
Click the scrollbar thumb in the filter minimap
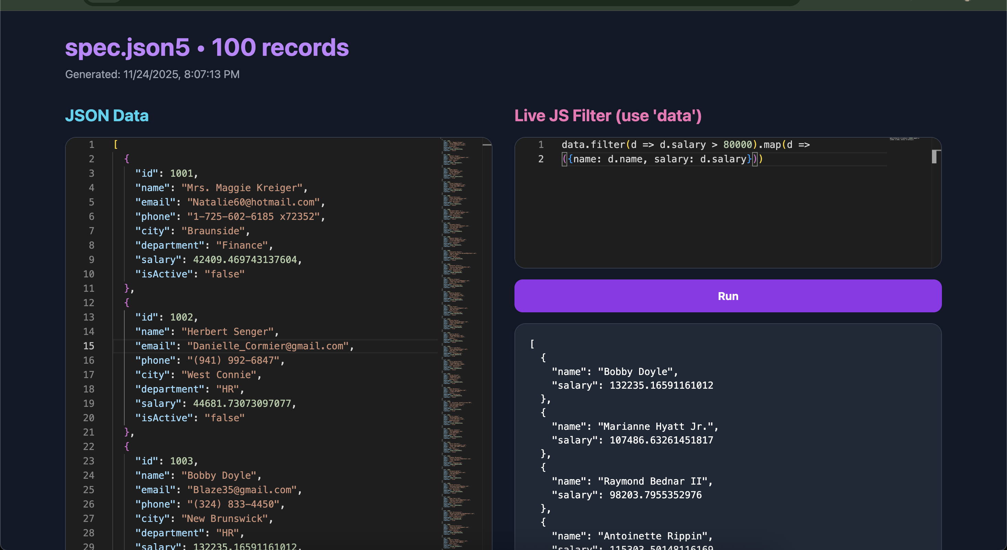pyautogui.click(x=935, y=157)
